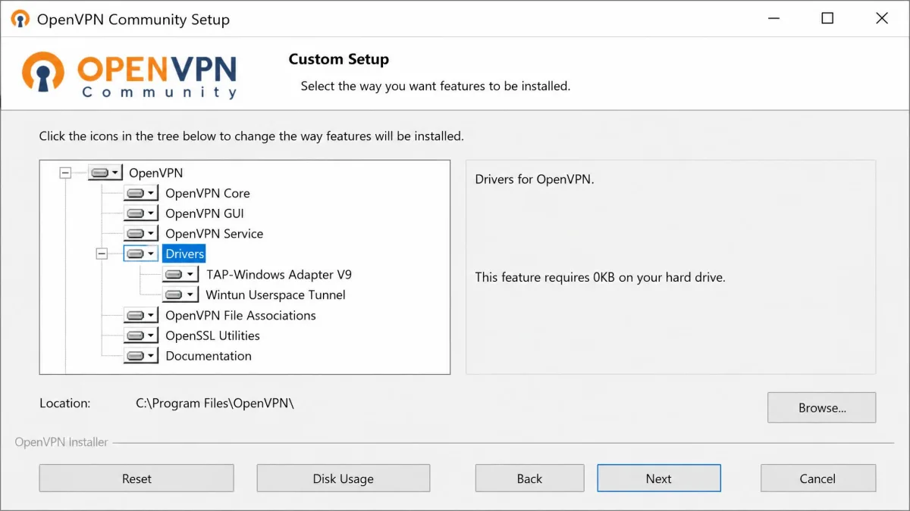Screen dimensions: 910x511
Task: Open install-state dropdown for OpenVPN GUI
Action: click(141, 213)
